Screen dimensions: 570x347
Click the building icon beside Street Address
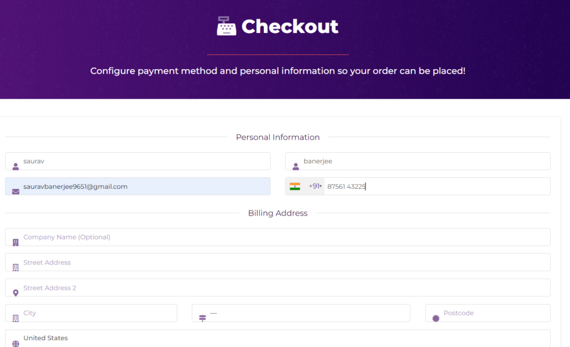[x=16, y=267]
